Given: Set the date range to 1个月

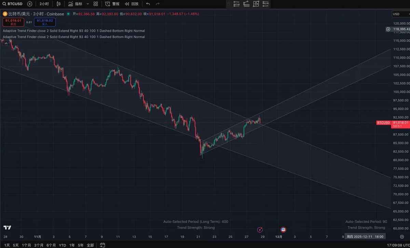Looking at the screenshot, I should pos(27,245).
